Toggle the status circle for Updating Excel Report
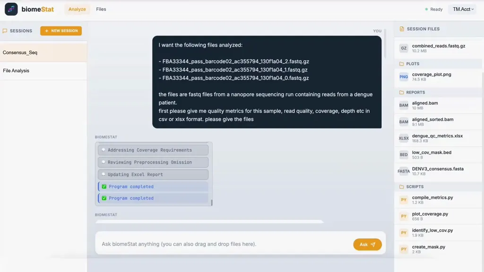 pos(104,174)
